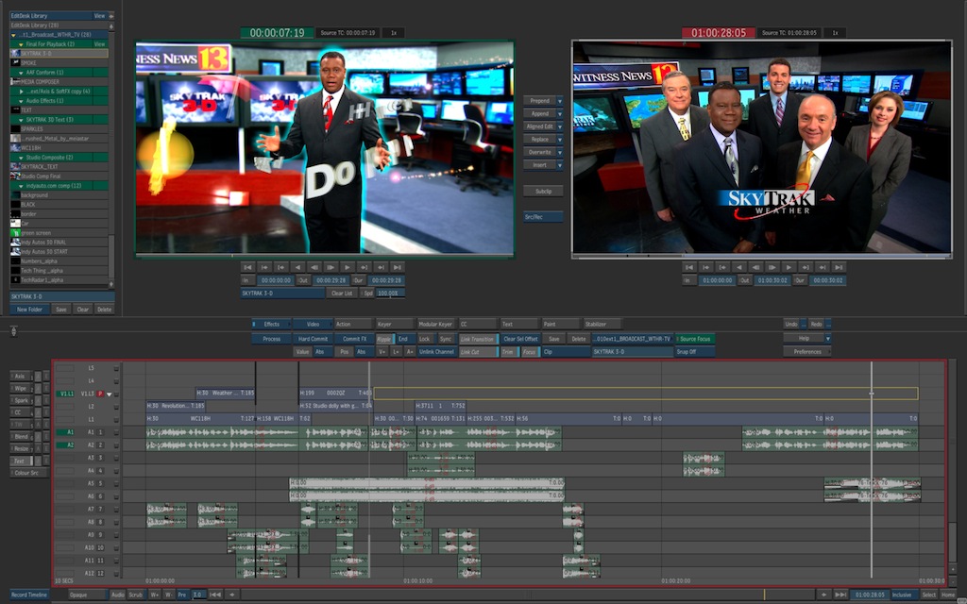Click the W- waveform zoom button

point(168,595)
